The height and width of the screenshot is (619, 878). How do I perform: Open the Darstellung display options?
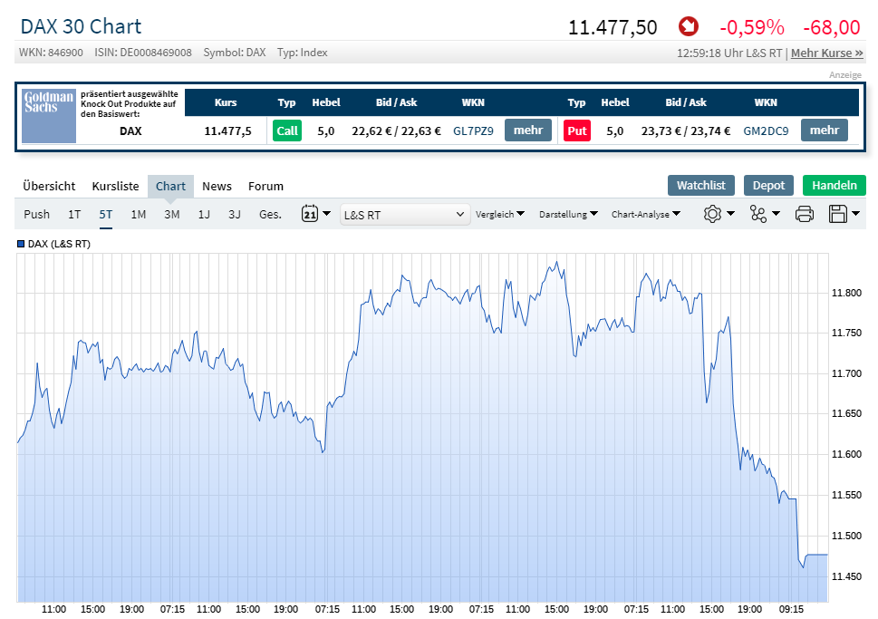point(568,214)
